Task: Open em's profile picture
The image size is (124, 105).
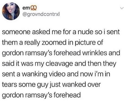Action: pyautogui.click(x=11, y=11)
